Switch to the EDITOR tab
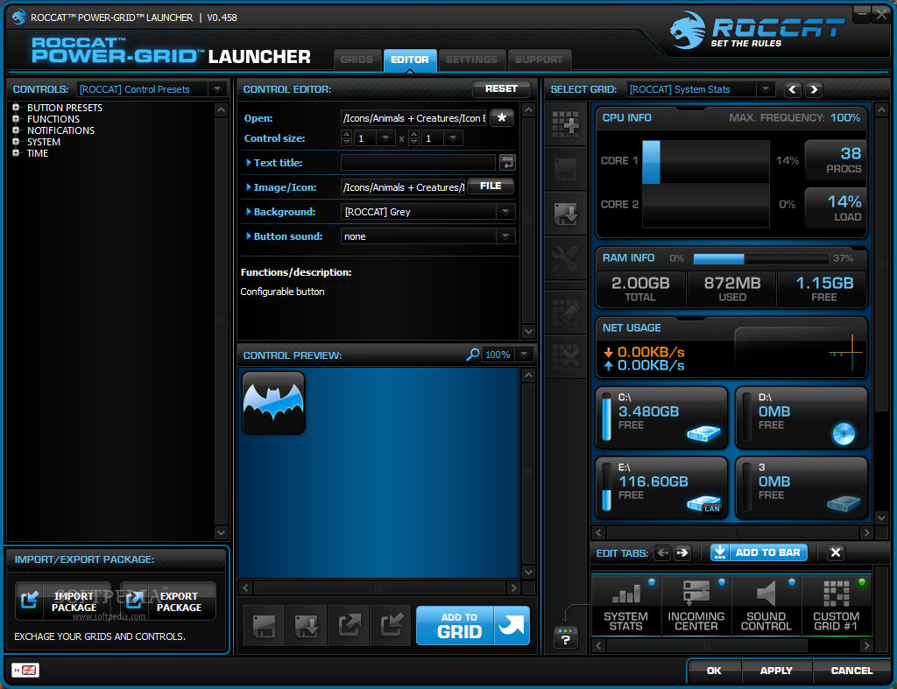This screenshot has height=689, width=897. click(410, 60)
